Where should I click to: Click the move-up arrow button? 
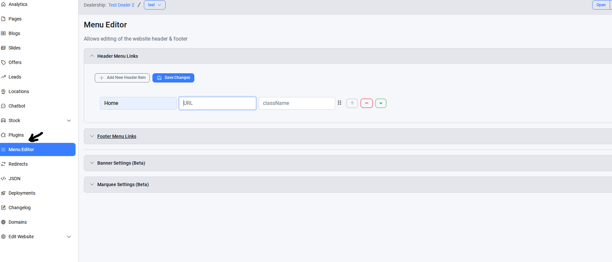click(x=352, y=103)
